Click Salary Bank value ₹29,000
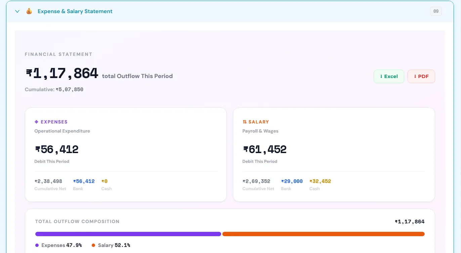Viewport: 461px width, 253px height. click(x=292, y=181)
